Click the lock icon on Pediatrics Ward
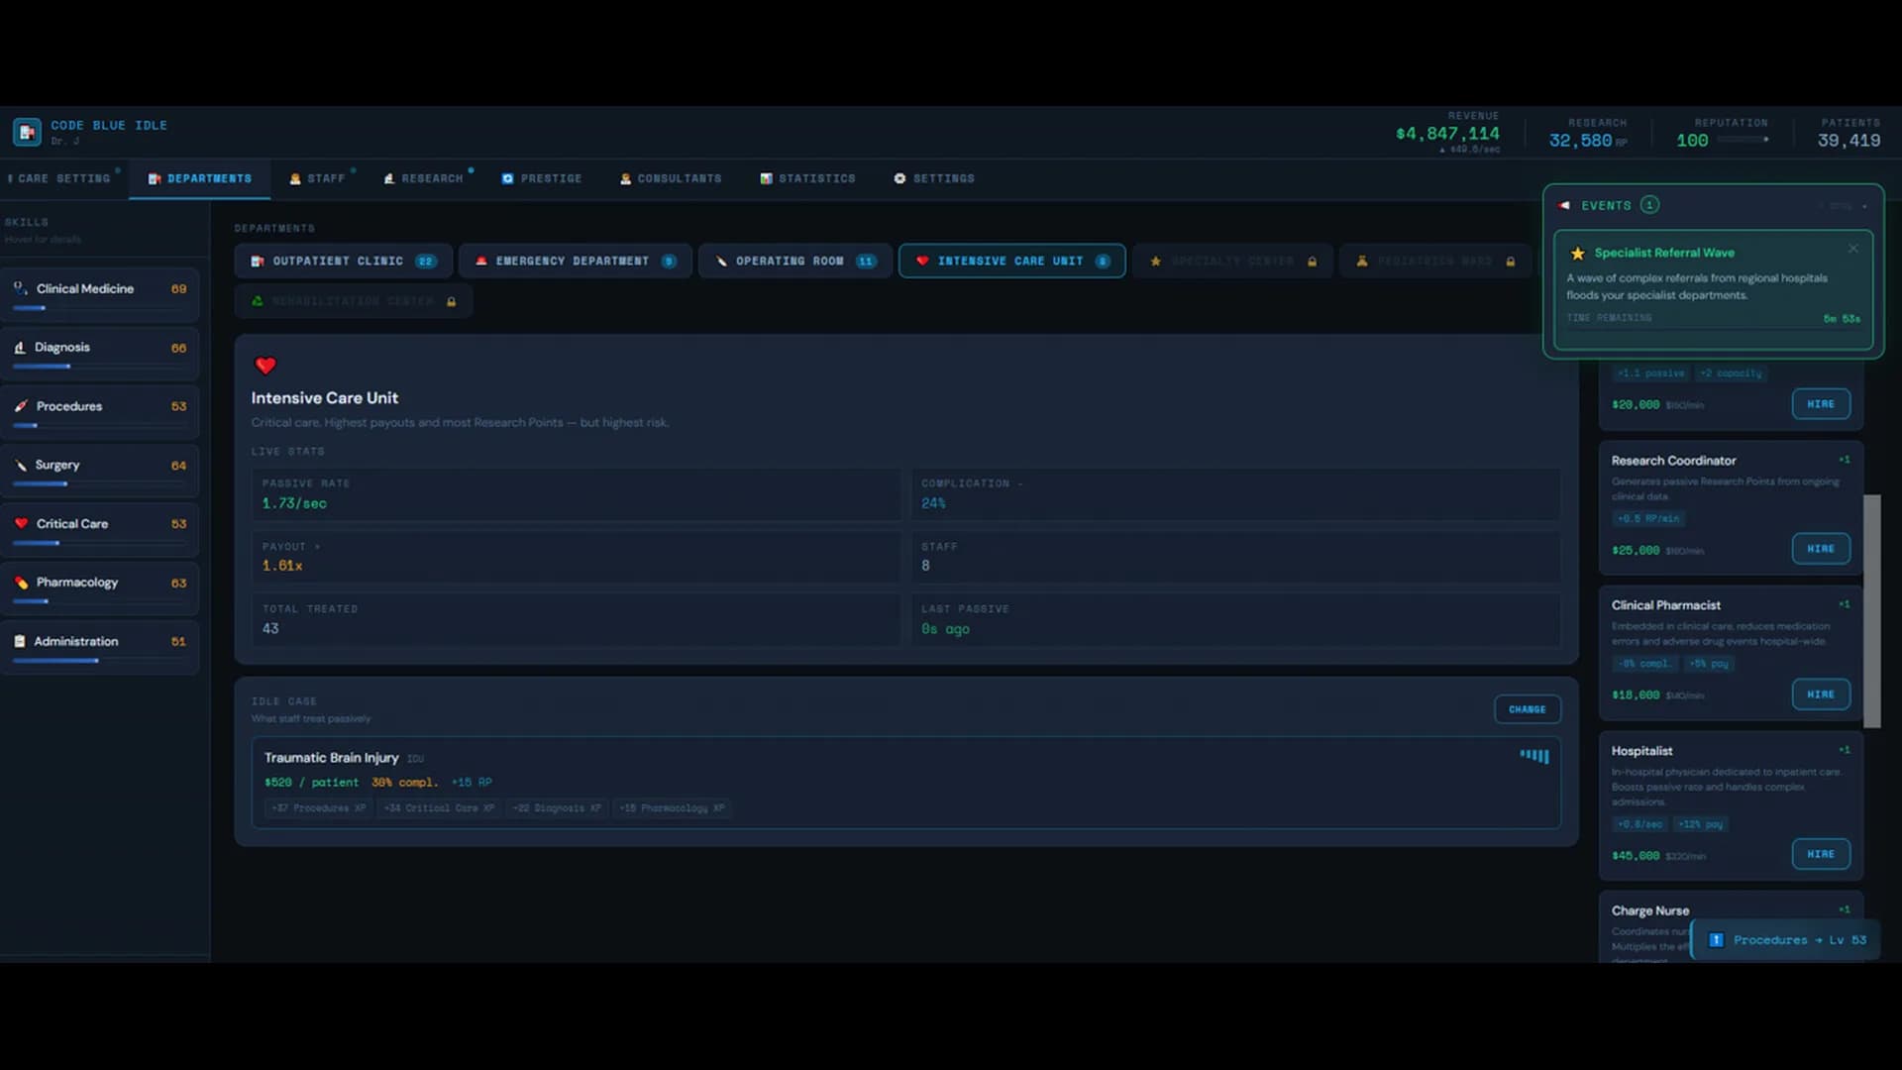Screen dimensions: 1902x1070 click(x=1511, y=262)
